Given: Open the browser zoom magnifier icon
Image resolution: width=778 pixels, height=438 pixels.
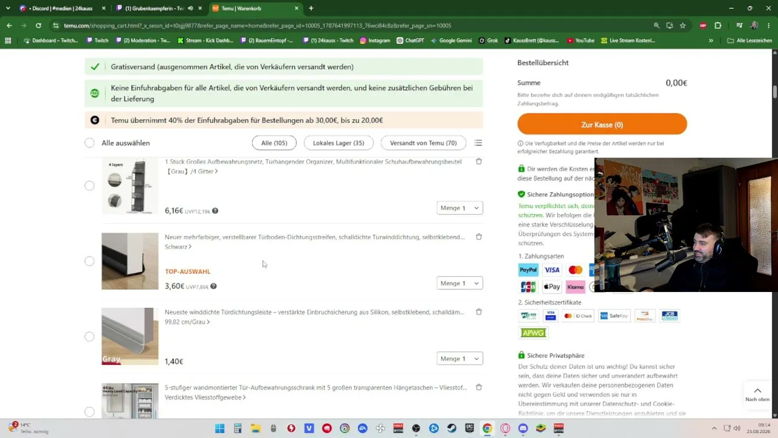Looking at the screenshot, I should tap(656, 26).
